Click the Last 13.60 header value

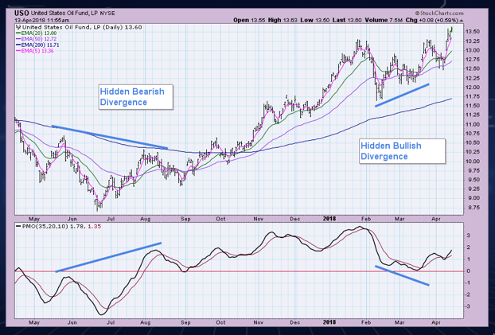point(347,20)
